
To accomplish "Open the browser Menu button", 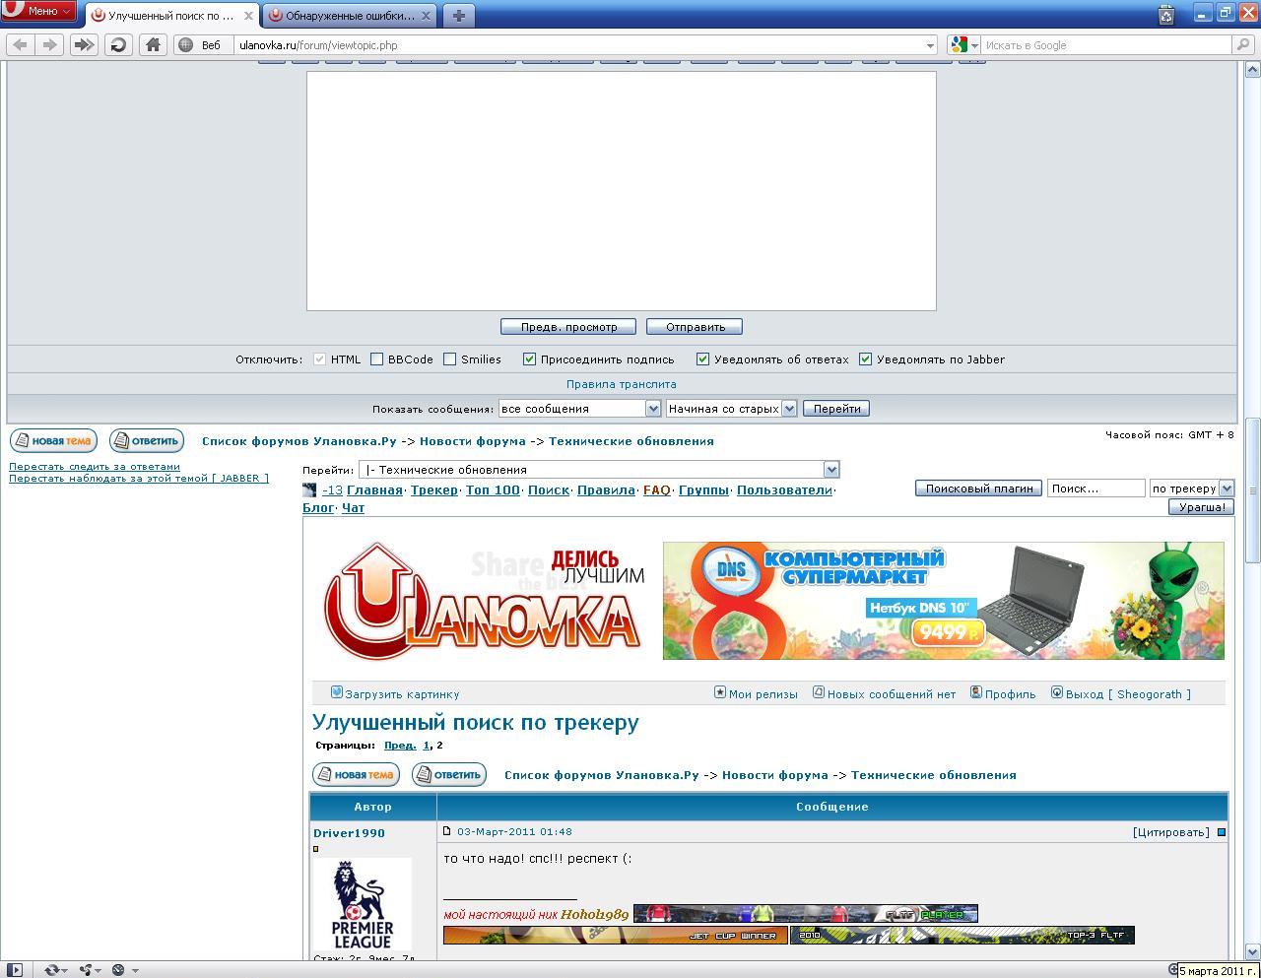I will click(x=37, y=12).
